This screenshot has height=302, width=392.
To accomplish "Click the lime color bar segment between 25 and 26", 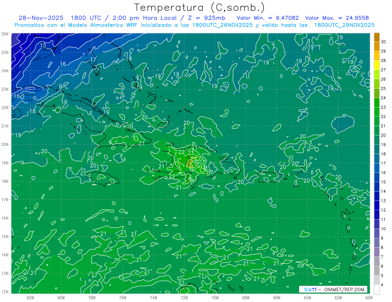I will [x=377, y=84].
